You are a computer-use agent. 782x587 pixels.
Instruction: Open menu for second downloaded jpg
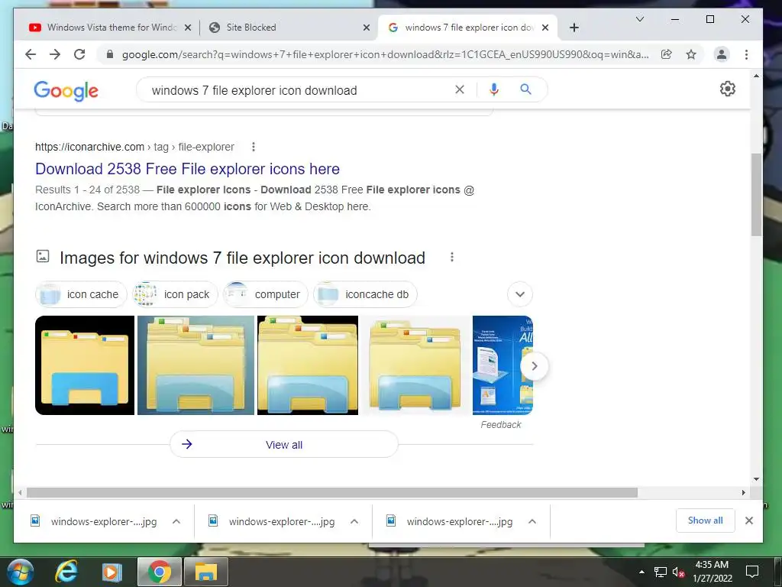click(354, 521)
